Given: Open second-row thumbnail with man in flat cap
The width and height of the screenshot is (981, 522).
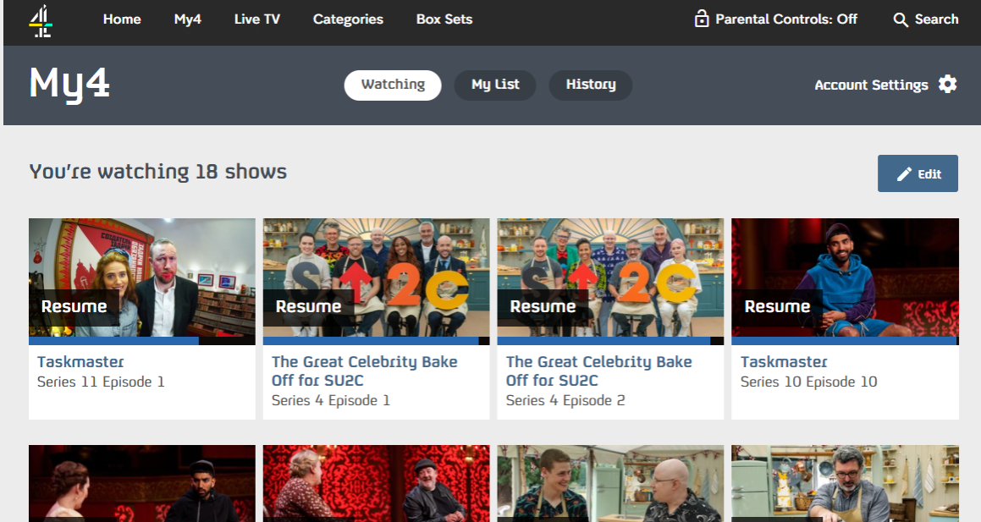Looking at the screenshot, I should pyautogui.click(x=376, y=483).
